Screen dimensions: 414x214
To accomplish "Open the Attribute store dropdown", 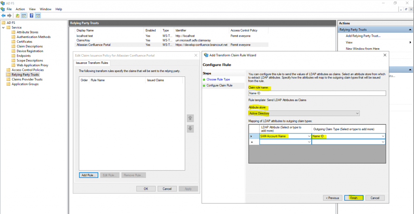I will tap(357, 113).
